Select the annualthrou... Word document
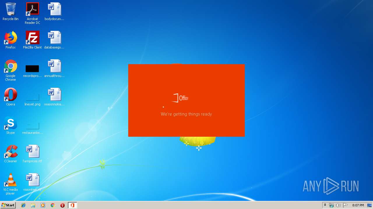Viewport: 373px width, 209px height. coord(54,69)
